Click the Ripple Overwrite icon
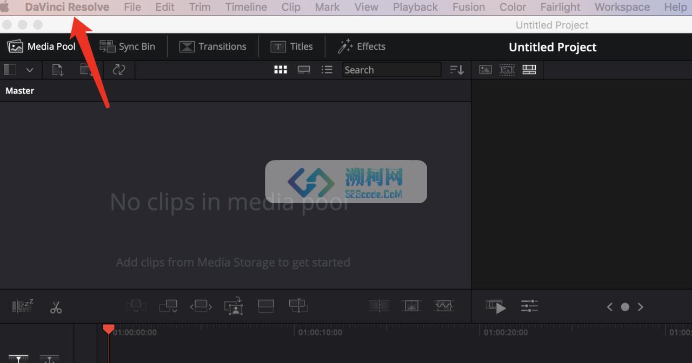 coord(201,306)
